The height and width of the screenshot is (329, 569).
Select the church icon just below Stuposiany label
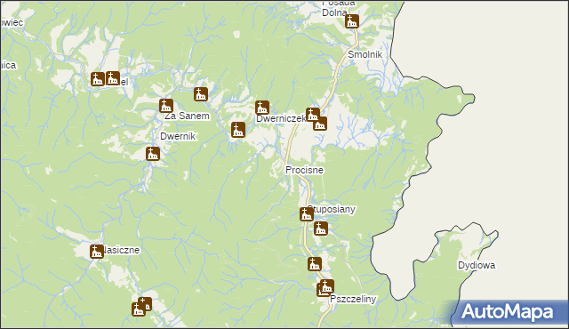point(321,229)
